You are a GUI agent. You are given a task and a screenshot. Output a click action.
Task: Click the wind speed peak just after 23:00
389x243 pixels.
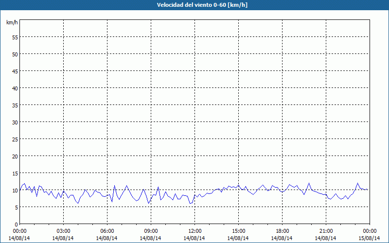pos(357,183)
